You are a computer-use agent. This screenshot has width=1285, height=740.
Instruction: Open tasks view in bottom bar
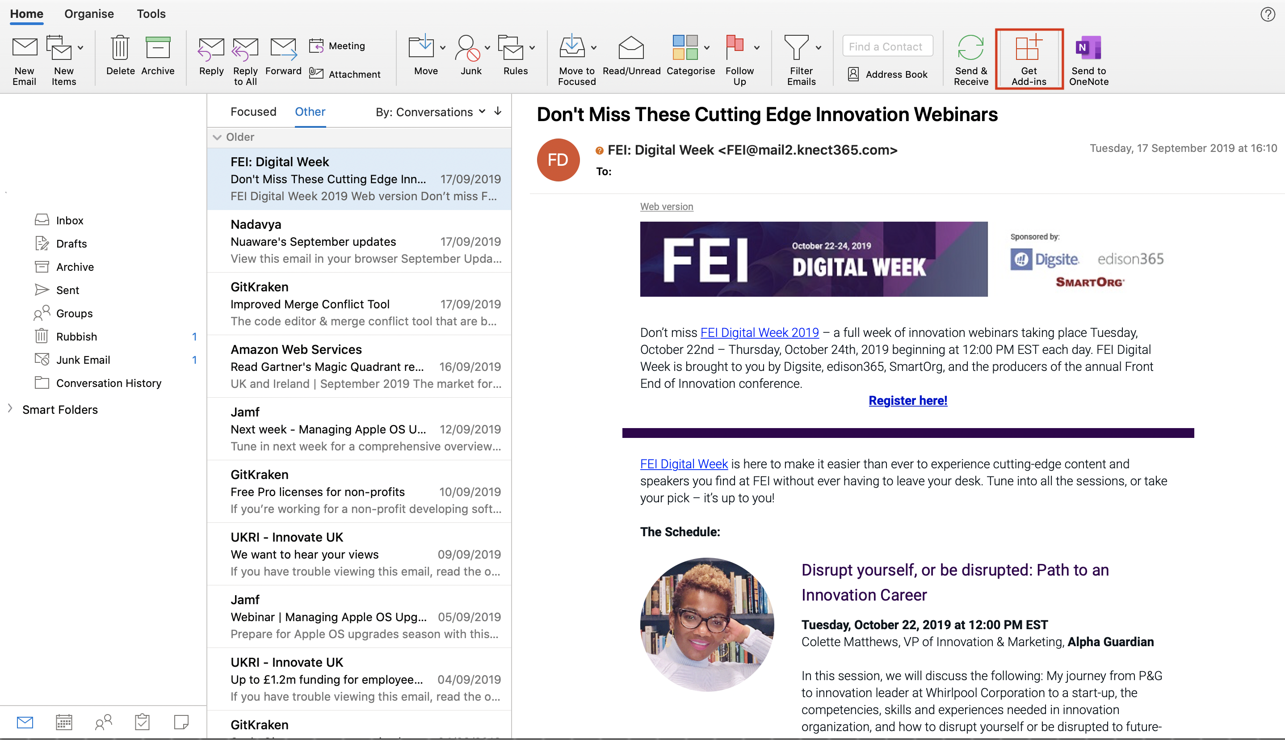142,722
